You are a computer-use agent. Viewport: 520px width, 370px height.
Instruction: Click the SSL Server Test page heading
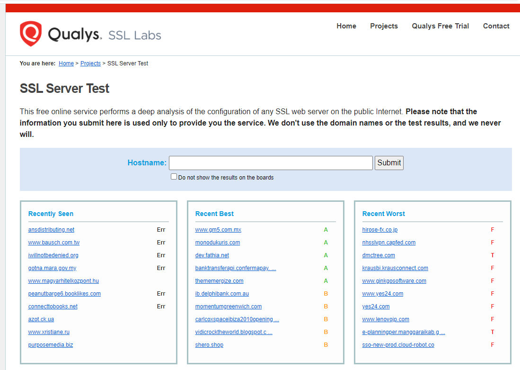click(64, 88)
